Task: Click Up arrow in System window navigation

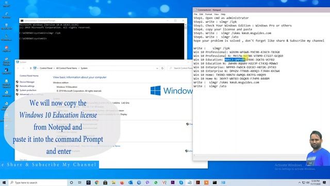Action: click(31, 68)
